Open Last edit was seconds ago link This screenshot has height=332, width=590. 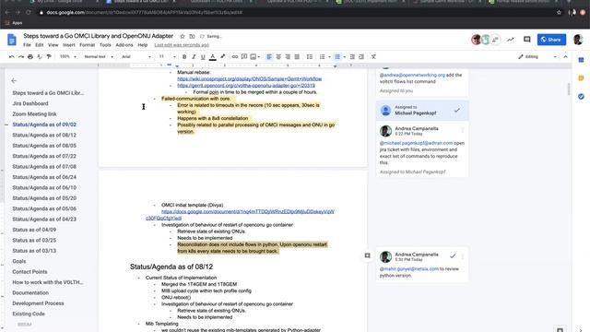[182, 45]
